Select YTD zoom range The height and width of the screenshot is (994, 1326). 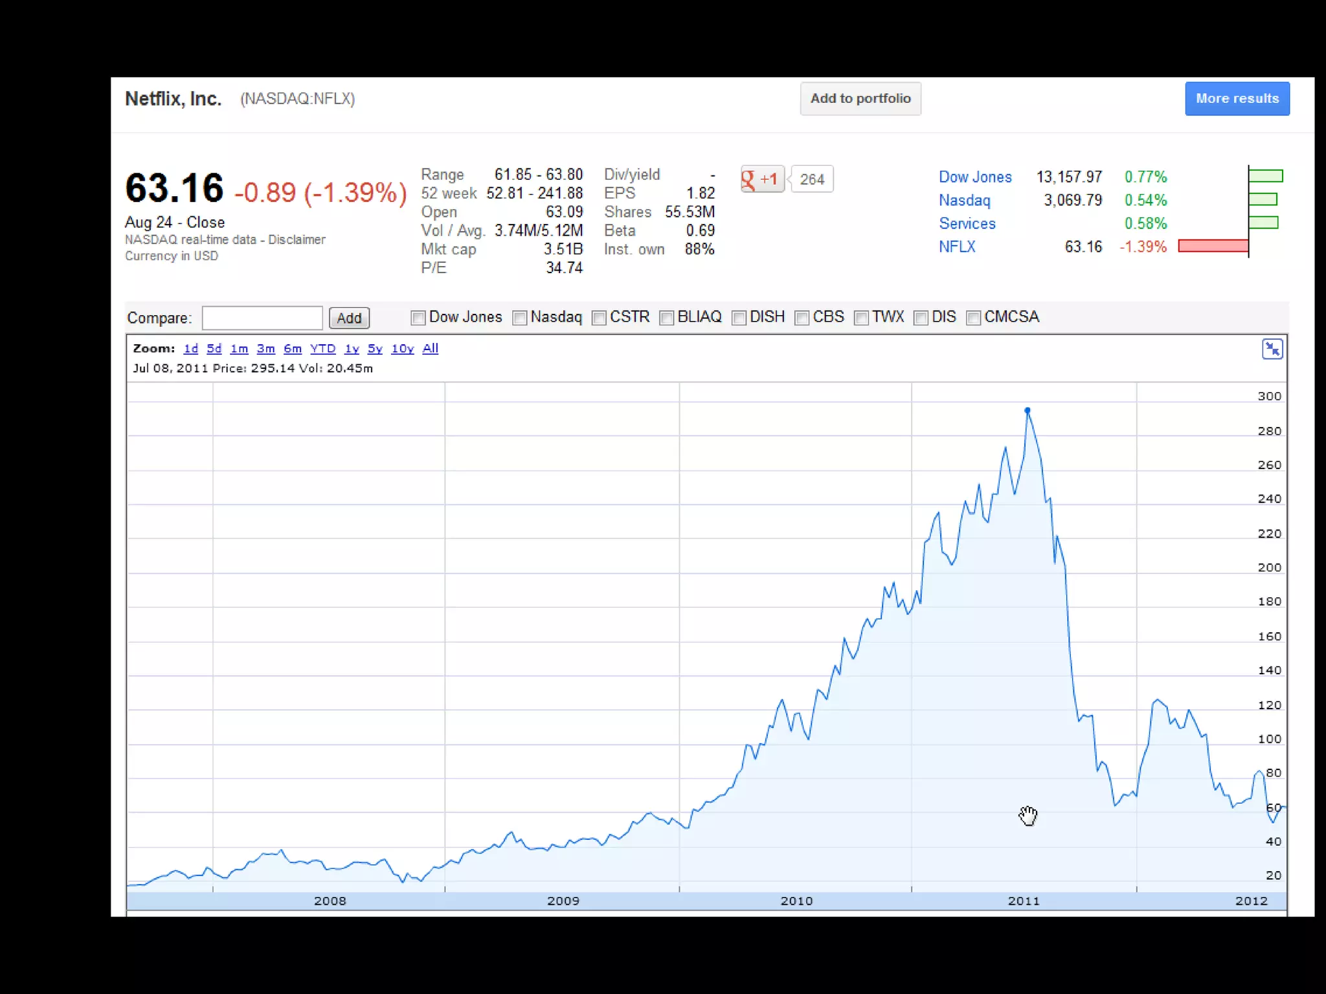(x=322, y=349)
